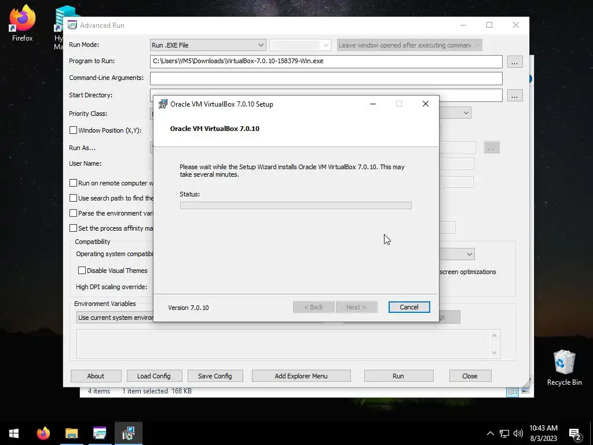Click the "Version 7.0.10" label
593x445 pixels.
point(188,308)
